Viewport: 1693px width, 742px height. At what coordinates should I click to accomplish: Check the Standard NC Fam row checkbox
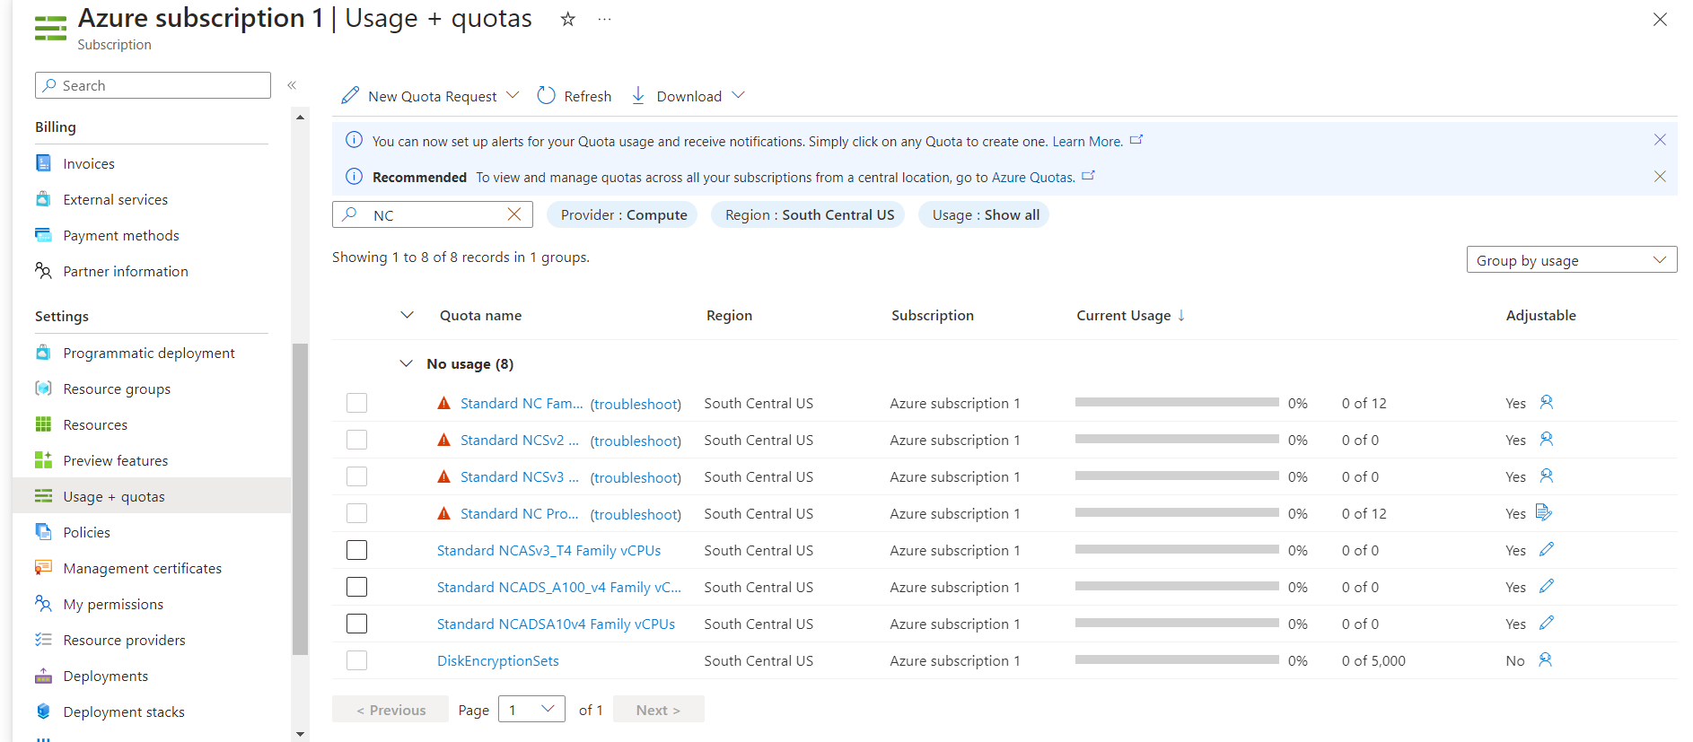point(356,403)
